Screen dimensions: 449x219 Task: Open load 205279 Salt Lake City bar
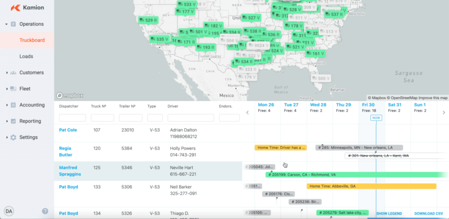coord(342,213)
